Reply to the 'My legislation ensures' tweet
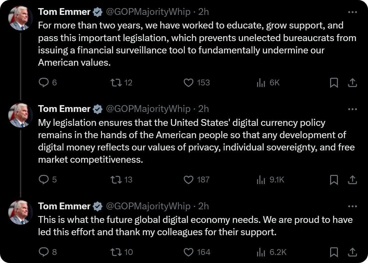 coord(43,180)
